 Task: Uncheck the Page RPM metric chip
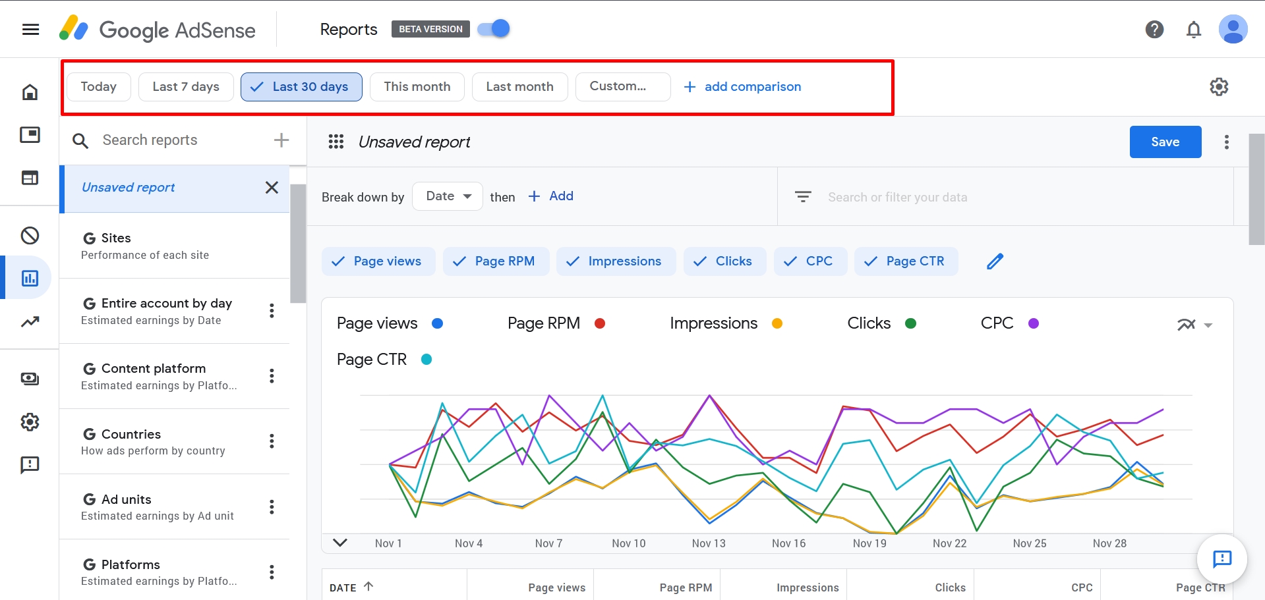coord(496,261)
